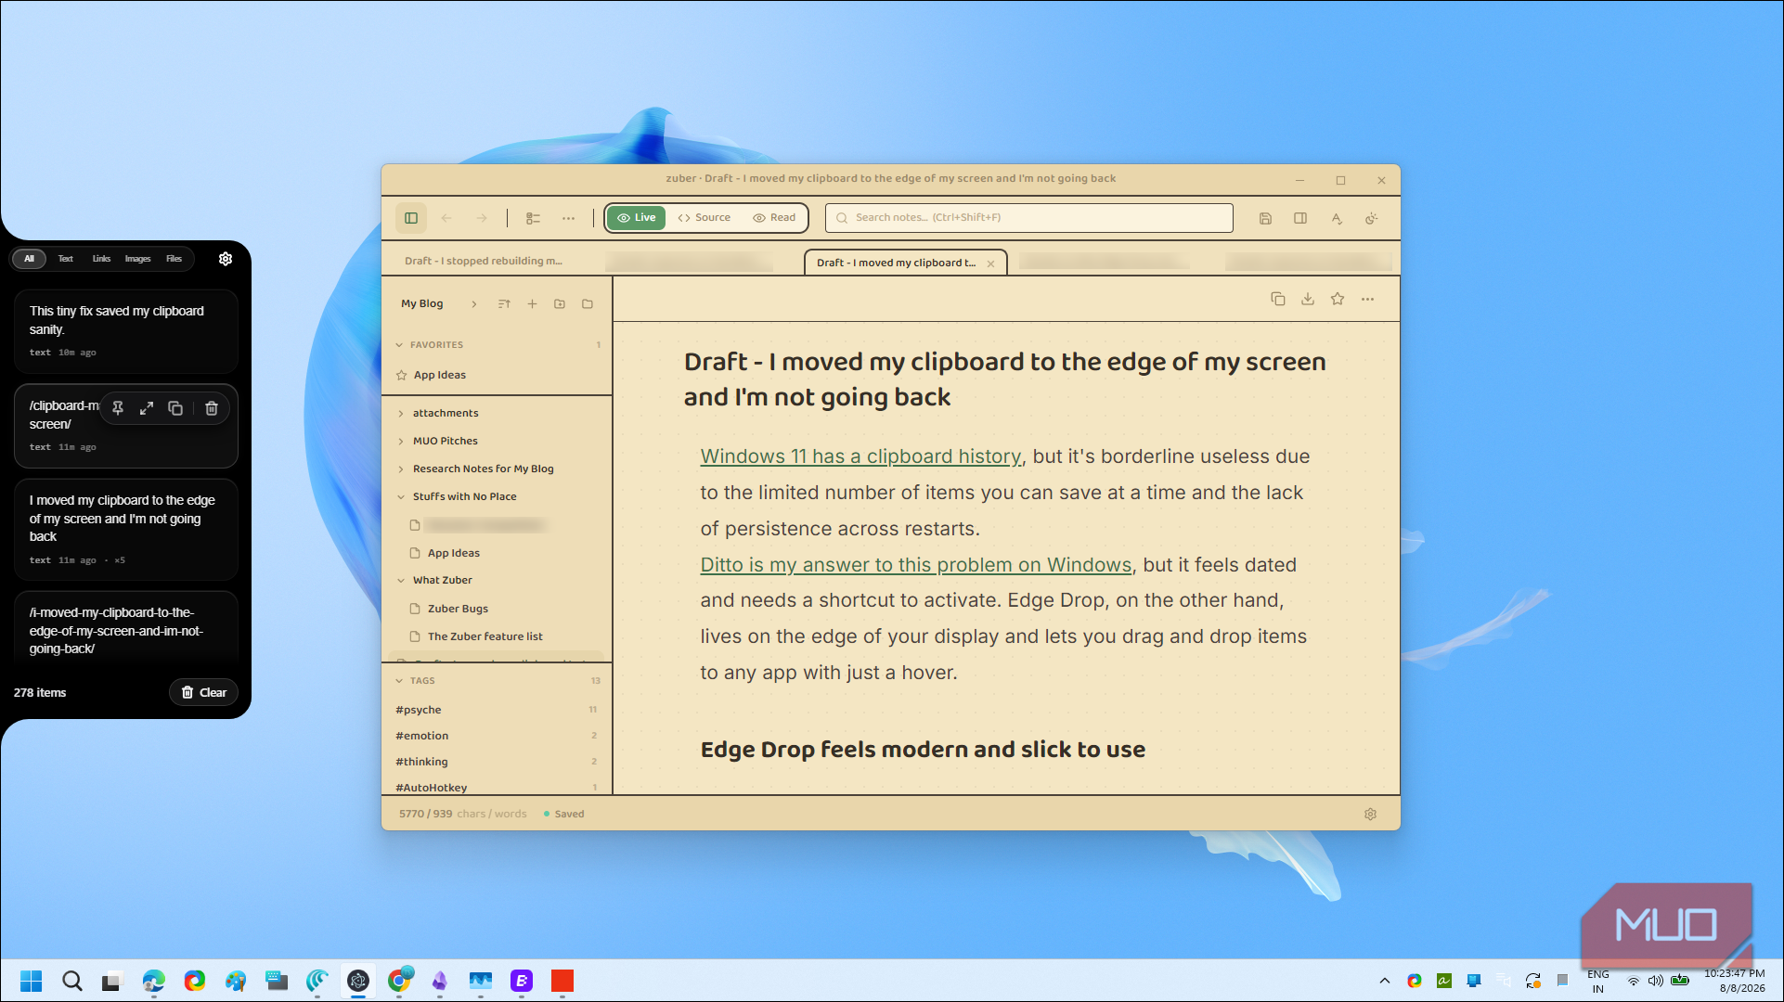Screen dimensions: 1784x1002
Task: Create a new note with the plus icon
Action: coord(532,304)
